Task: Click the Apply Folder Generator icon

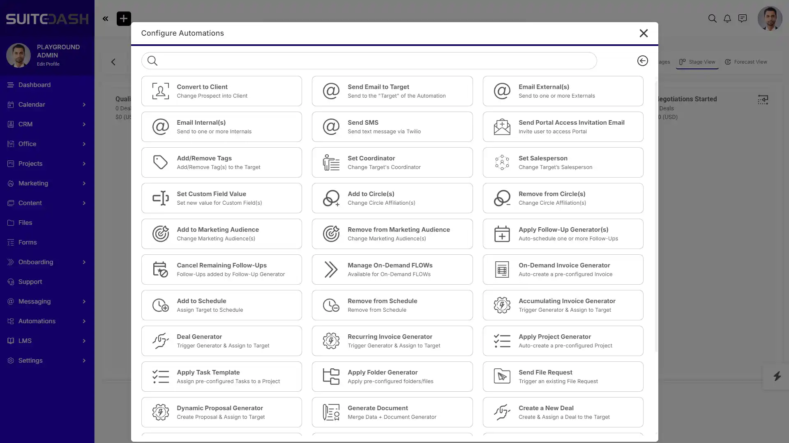Action: pyautogui.click(x=331, y=377)
